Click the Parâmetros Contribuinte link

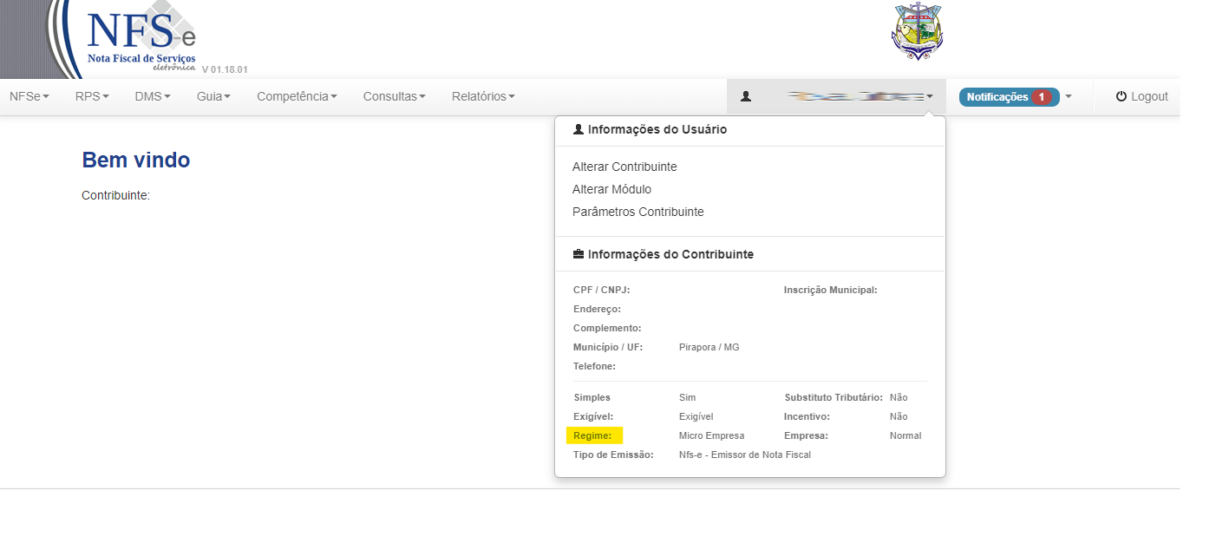[x=638, y=211]
